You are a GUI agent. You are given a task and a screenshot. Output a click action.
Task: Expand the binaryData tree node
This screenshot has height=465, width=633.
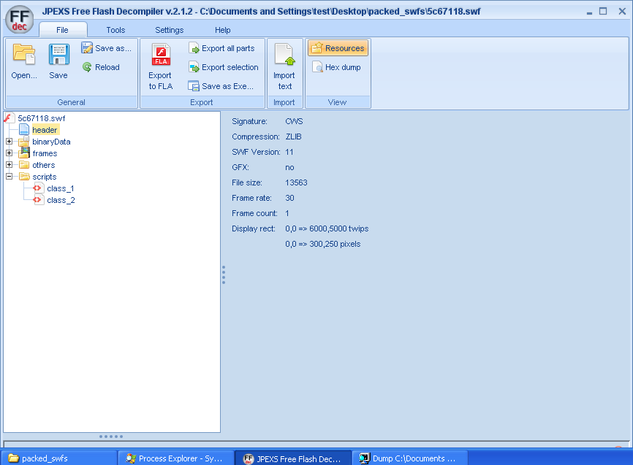[10, 141]
